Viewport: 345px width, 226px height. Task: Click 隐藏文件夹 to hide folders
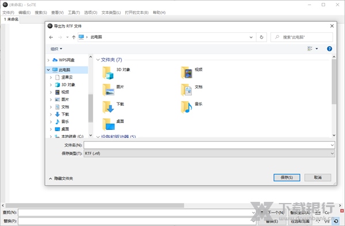(61, 178)
